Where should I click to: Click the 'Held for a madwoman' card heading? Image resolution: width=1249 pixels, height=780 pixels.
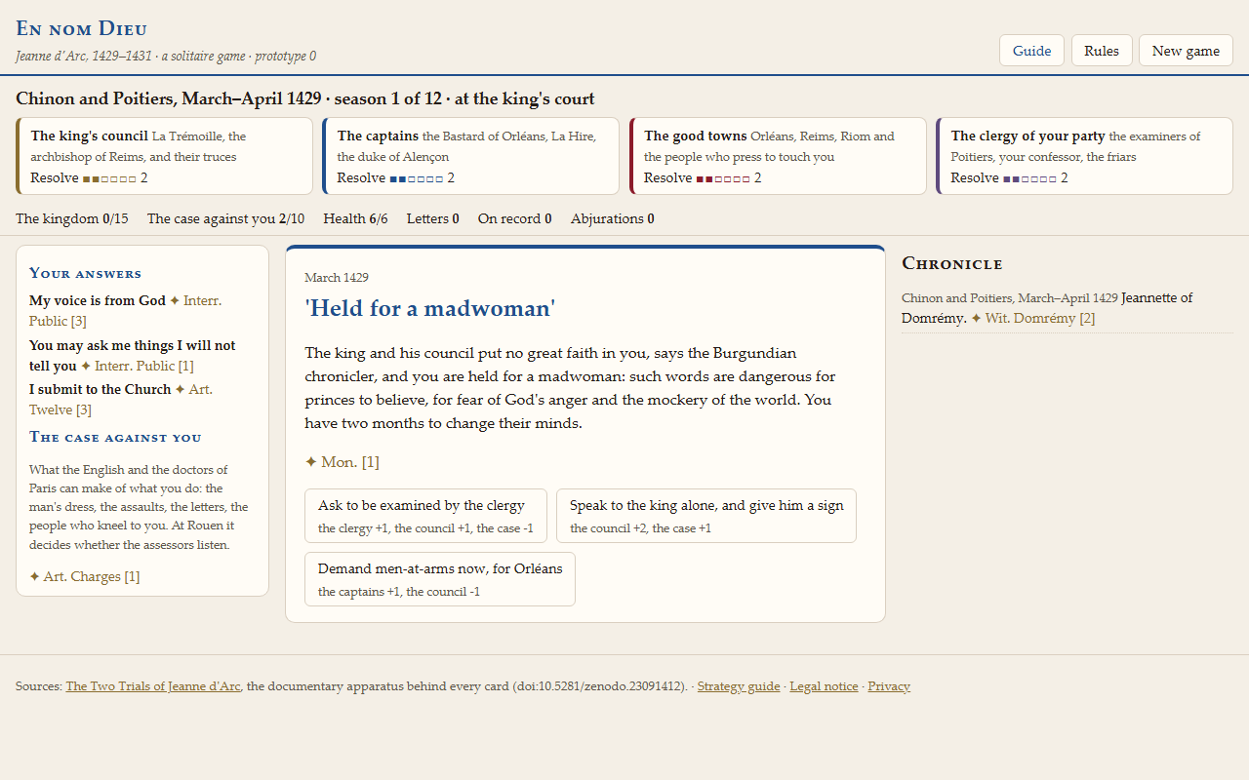[430, 309]
